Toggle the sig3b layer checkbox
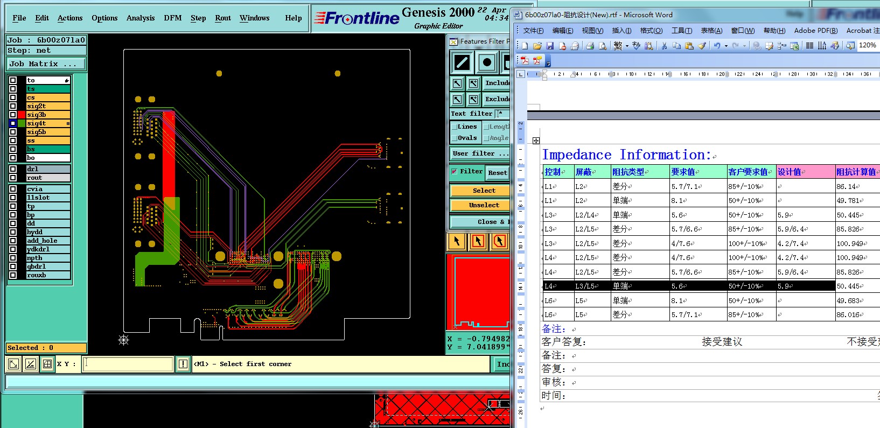This screenshot has height=428, width=880. coord(13,115)
